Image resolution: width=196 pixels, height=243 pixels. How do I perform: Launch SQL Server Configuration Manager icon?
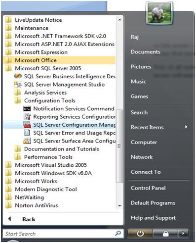[x=27, y=125]
